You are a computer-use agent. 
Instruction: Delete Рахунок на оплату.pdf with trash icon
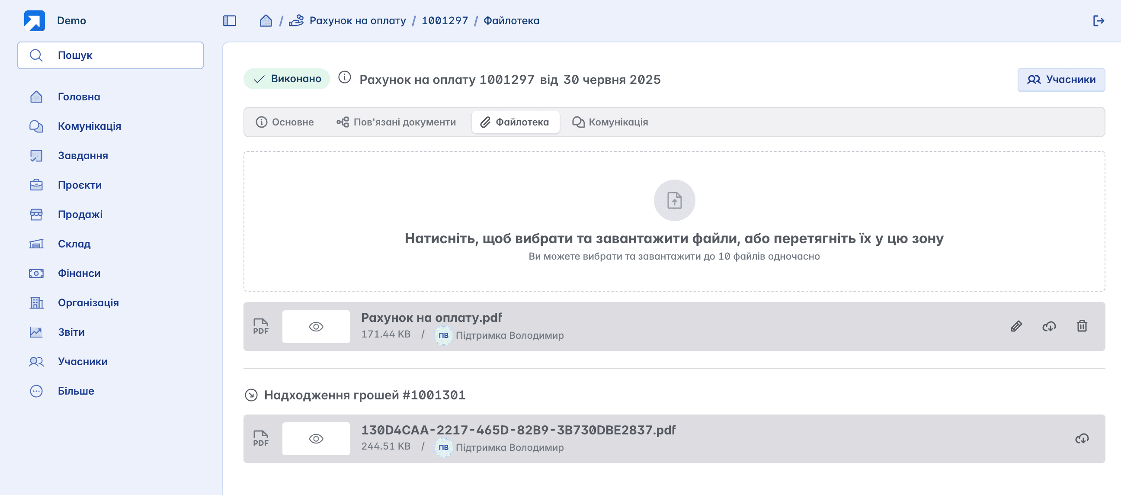pos(1082,326)
